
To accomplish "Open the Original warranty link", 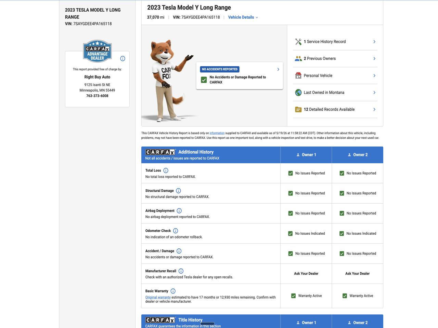I will (158, 297).
